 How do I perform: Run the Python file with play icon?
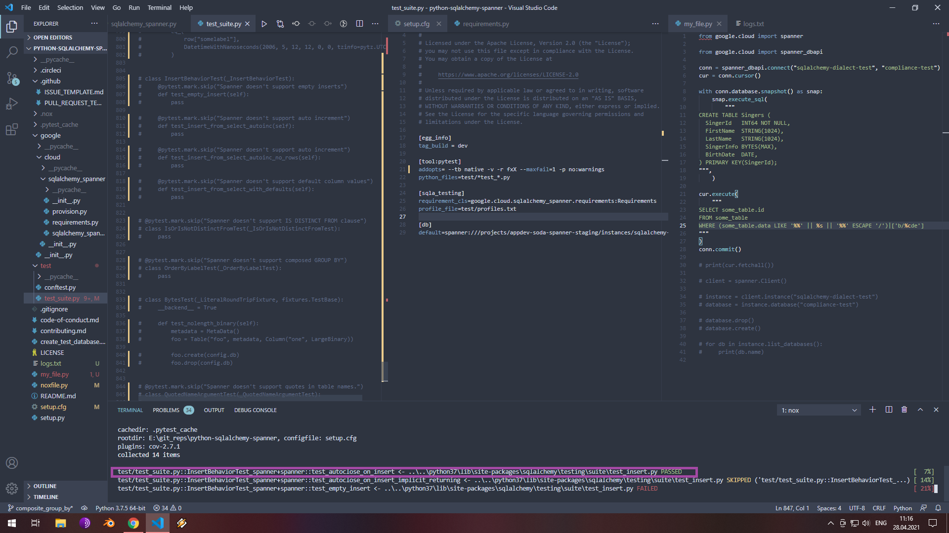(x=264, y=24)
